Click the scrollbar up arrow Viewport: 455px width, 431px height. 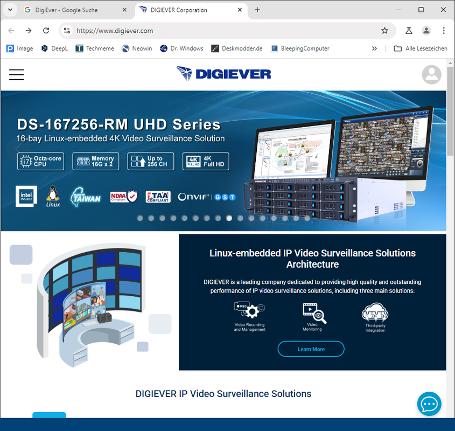pyautogui.click(x=450, y=62)
